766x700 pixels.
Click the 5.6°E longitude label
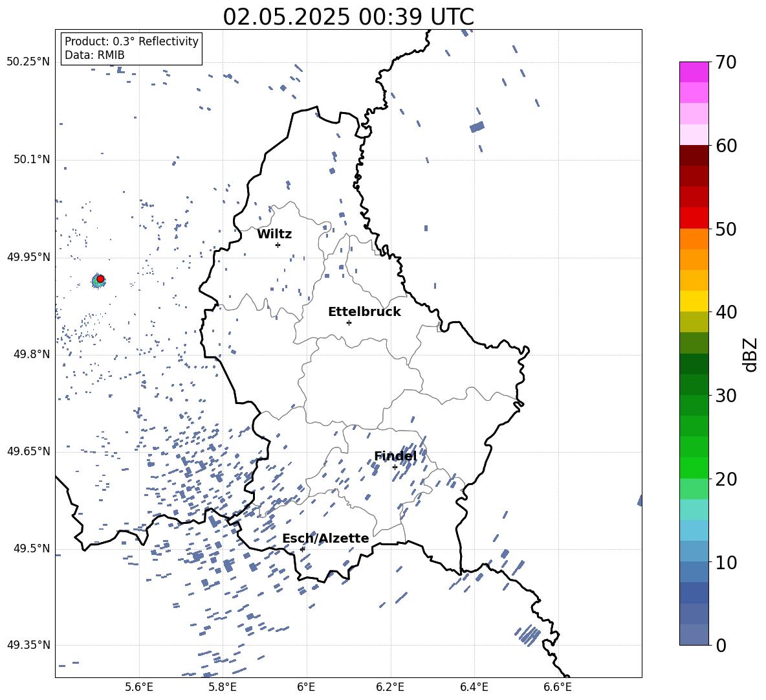[139, 687]
